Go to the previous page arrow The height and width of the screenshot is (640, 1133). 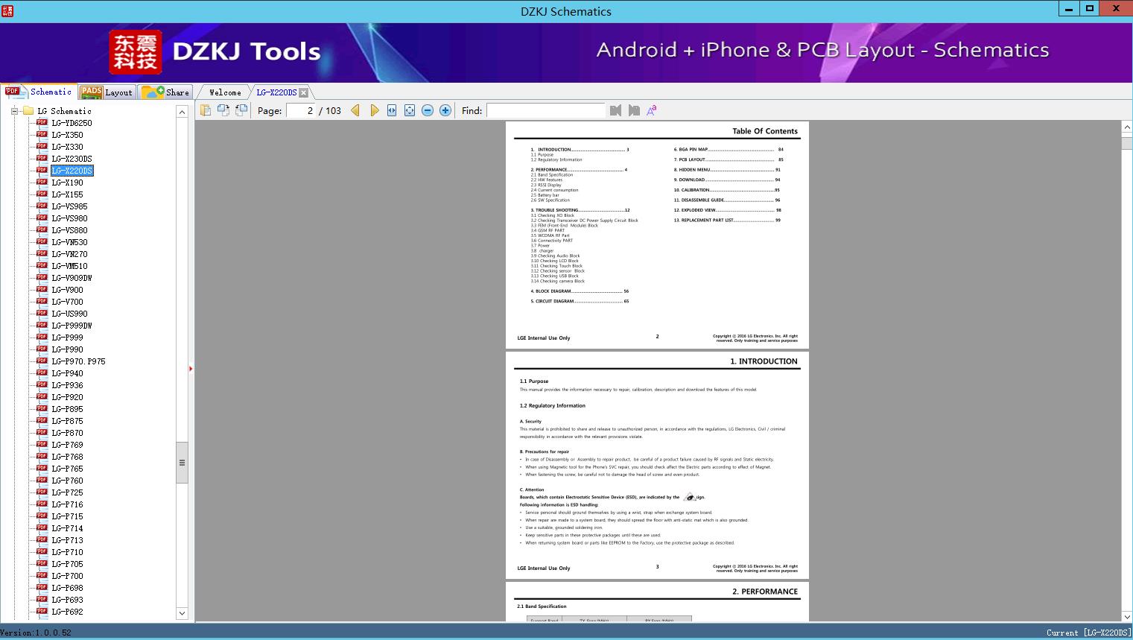click(355, 110)
